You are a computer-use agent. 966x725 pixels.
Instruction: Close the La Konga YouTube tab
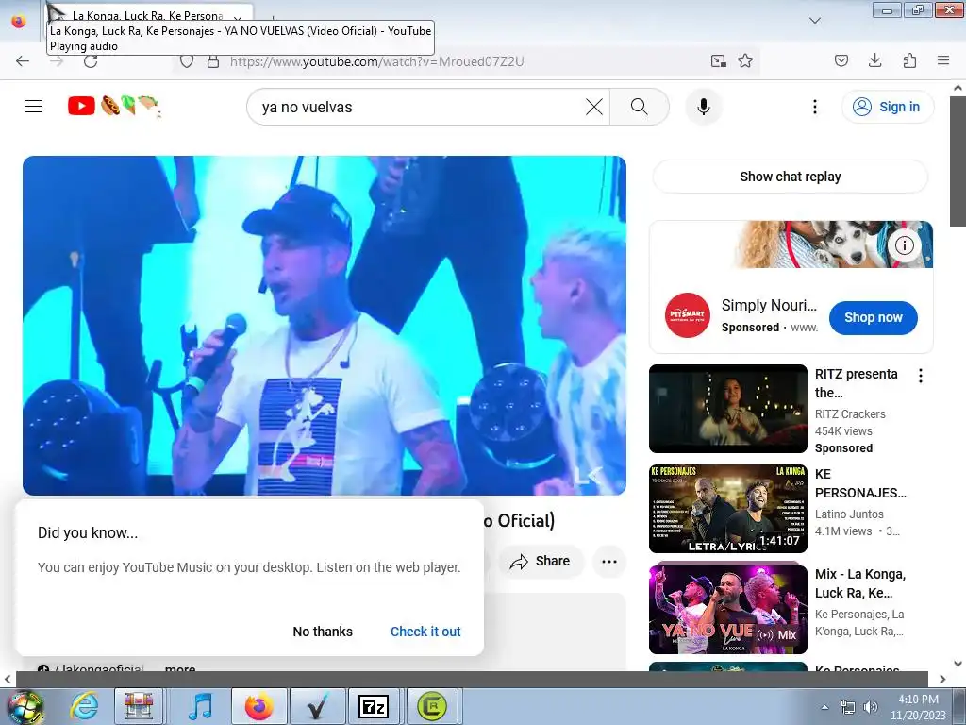pos(238,18)
